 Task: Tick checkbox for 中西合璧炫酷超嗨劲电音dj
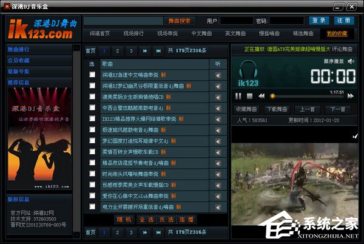(x=92, y=107)
